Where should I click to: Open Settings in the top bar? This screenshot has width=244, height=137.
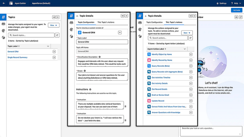(x=221, y=3)
